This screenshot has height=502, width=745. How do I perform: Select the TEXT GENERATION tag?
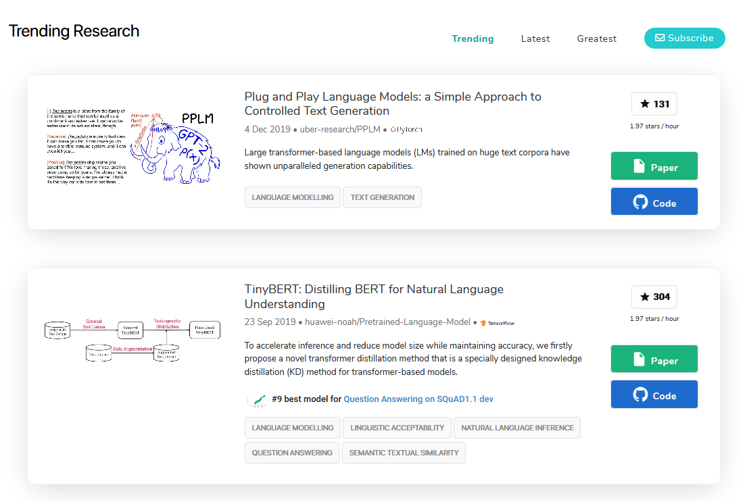[382, 197]
